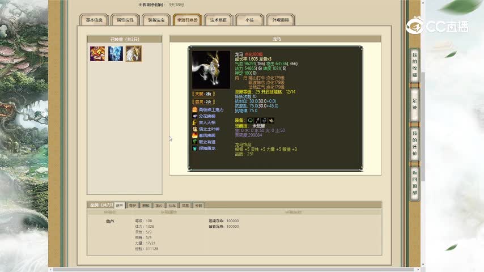Click 返回顶部 in right sidebar
This screenshot has width=484, height=272.
414,182
